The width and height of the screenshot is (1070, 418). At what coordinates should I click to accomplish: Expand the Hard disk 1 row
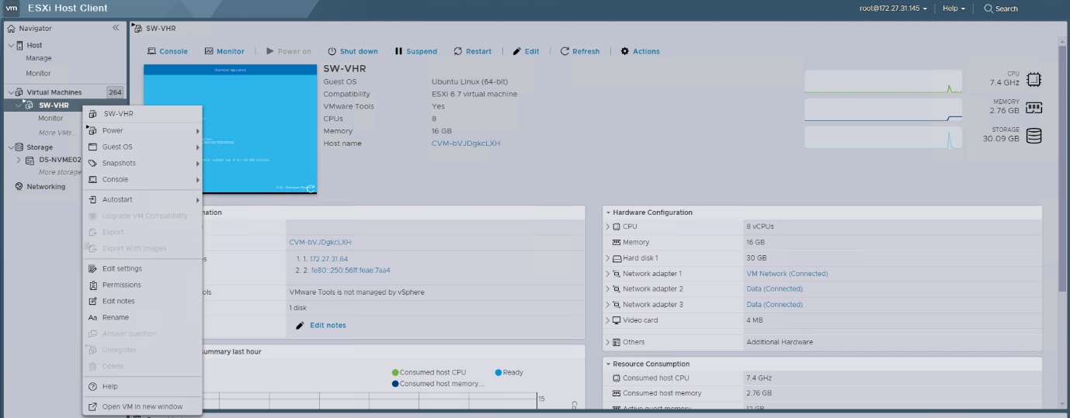(608, 258)
